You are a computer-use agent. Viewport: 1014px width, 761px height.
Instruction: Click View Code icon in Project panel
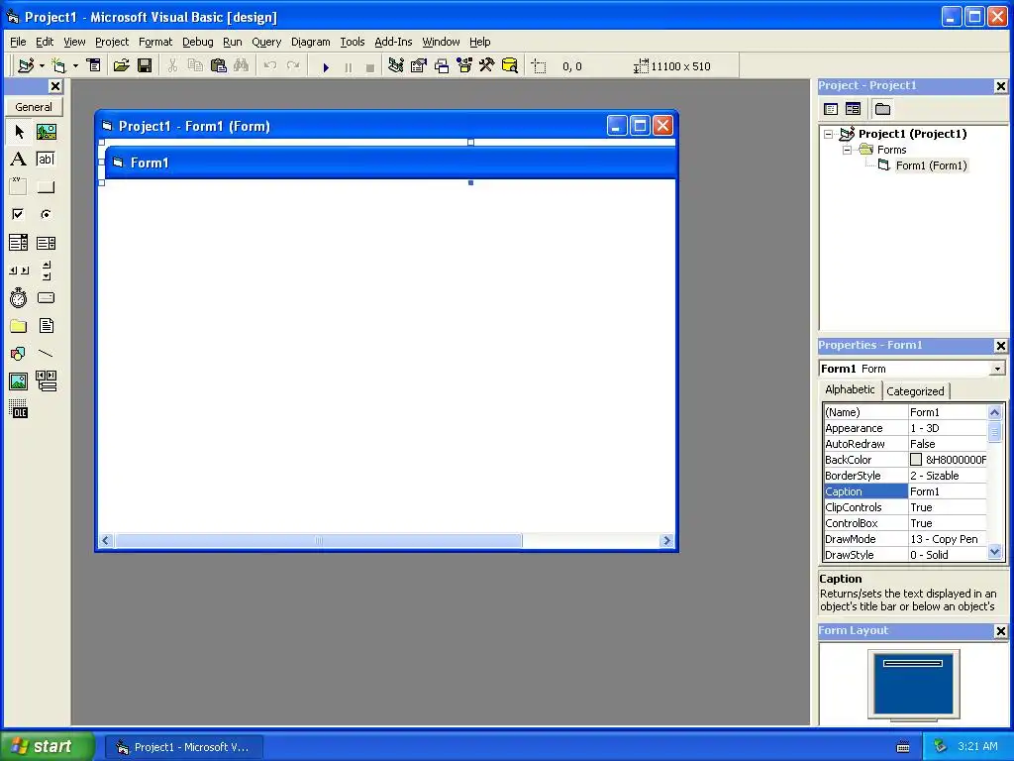click(x=831, y=109)
